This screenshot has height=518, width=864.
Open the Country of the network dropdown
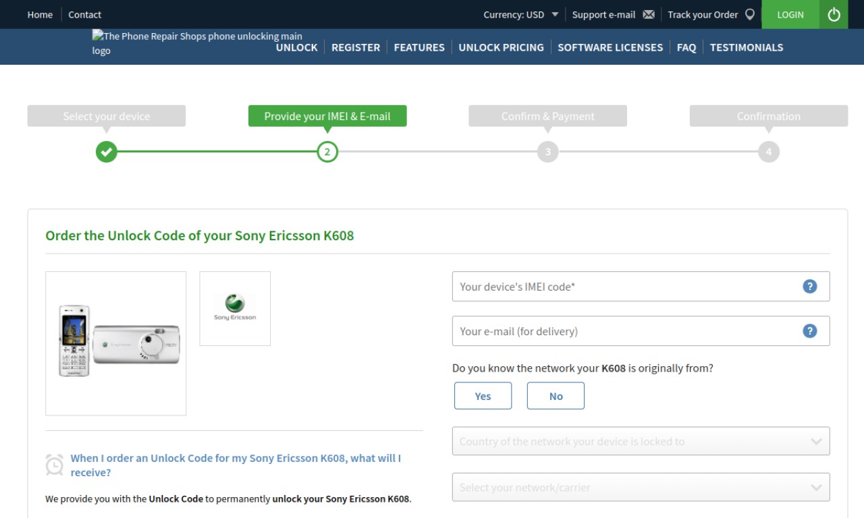[641, 441]
